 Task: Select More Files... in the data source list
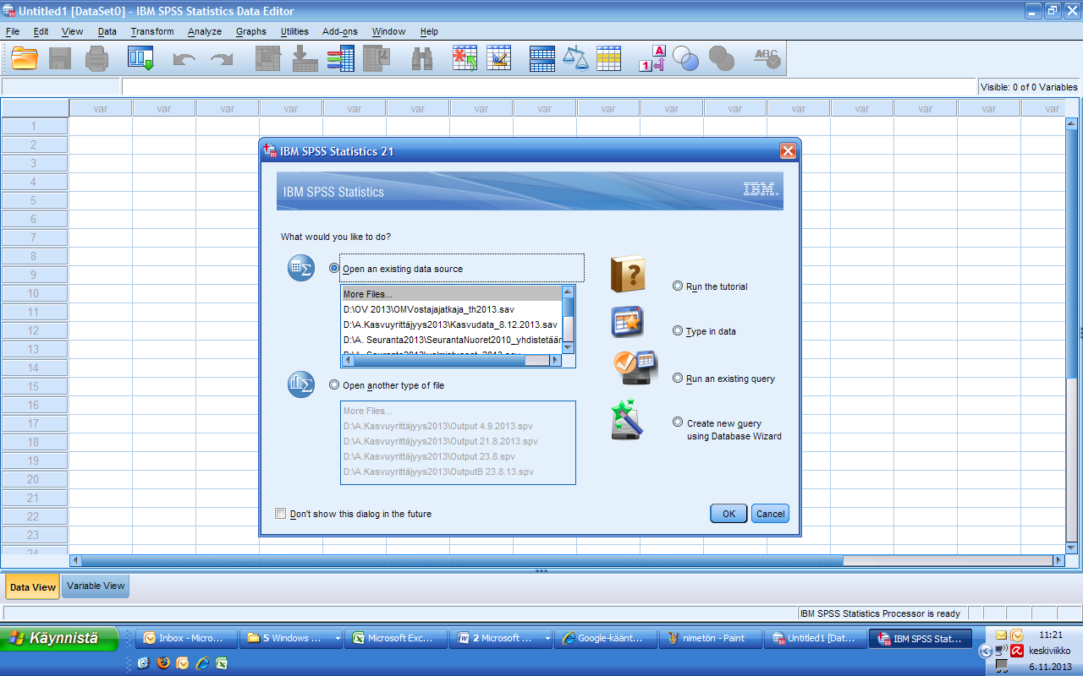(x=451, y=294)
